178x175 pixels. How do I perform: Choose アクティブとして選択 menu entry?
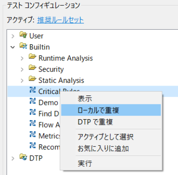(111, 137)
